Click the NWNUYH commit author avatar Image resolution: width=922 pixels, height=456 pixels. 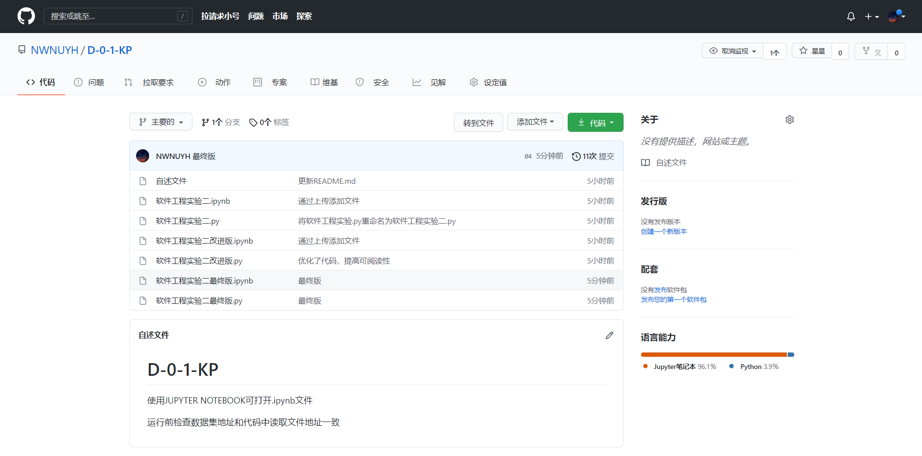(x=143, y=156)
